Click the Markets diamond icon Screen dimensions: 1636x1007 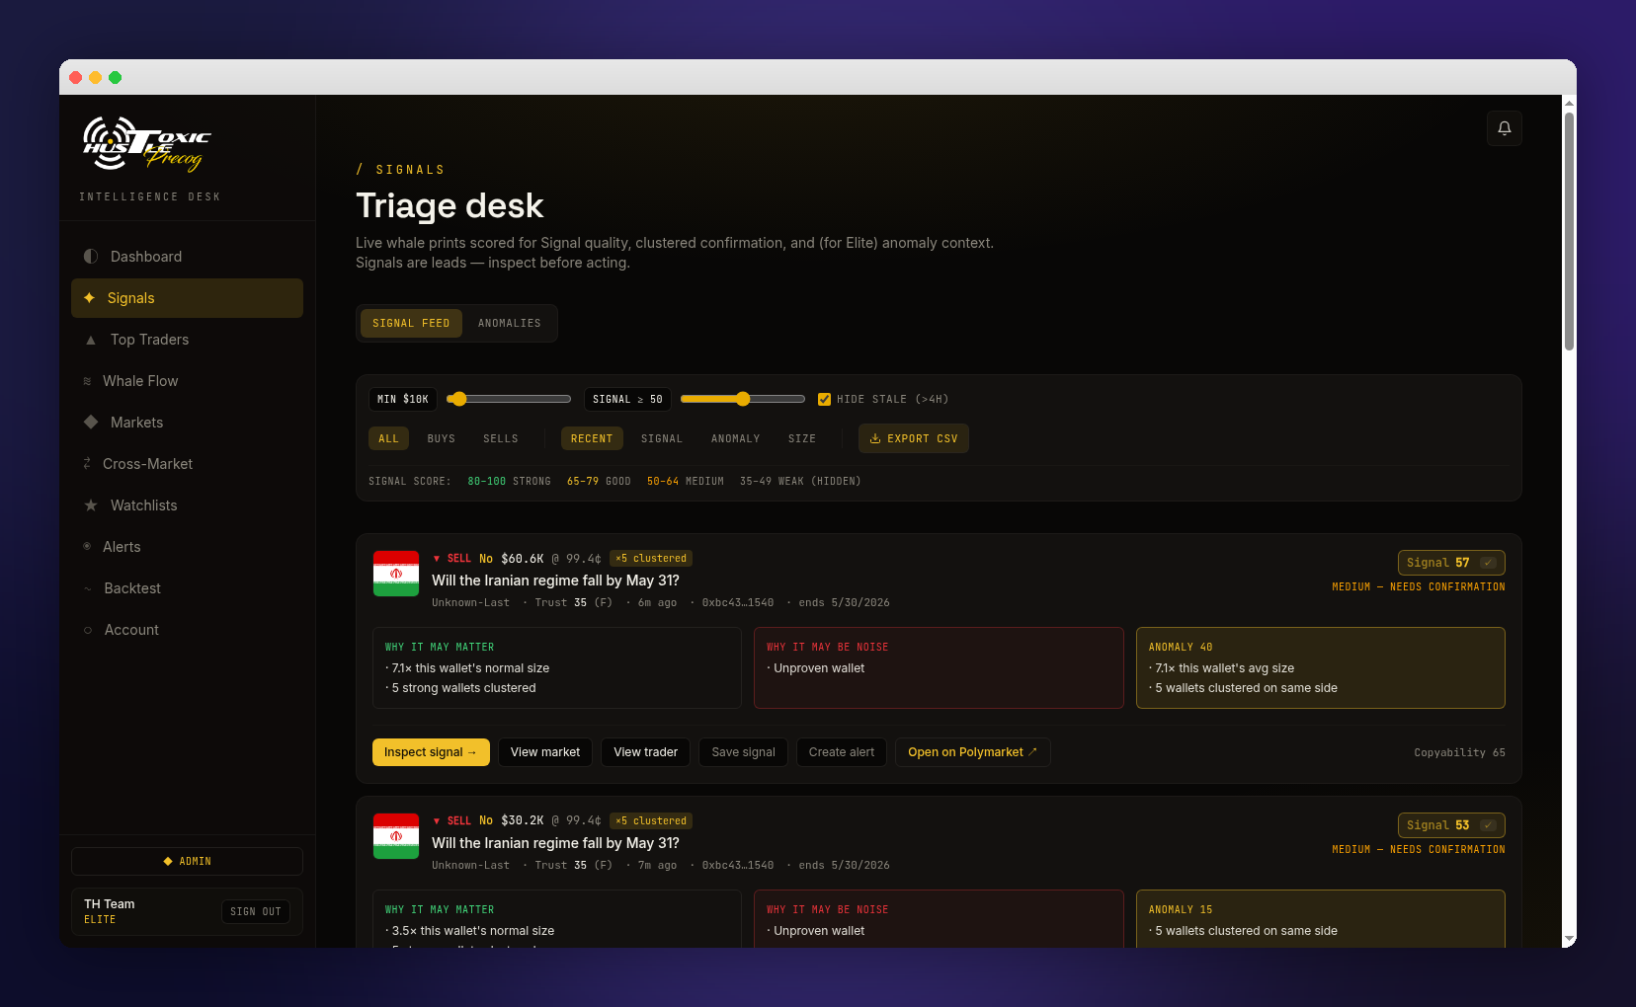91,423
